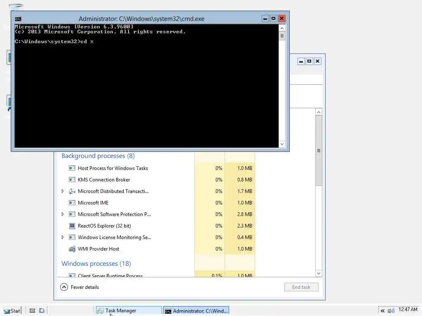Click 2.8 MB memory value
This screenshot has height=316, width=422.
245,214
